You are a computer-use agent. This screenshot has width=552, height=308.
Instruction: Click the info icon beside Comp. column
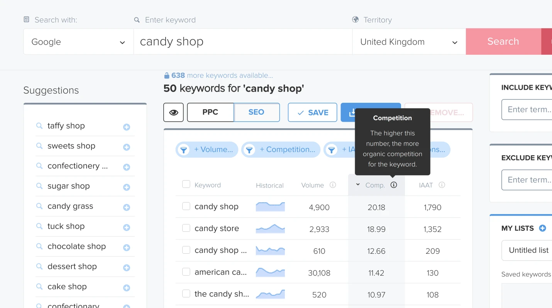point(393,185)
